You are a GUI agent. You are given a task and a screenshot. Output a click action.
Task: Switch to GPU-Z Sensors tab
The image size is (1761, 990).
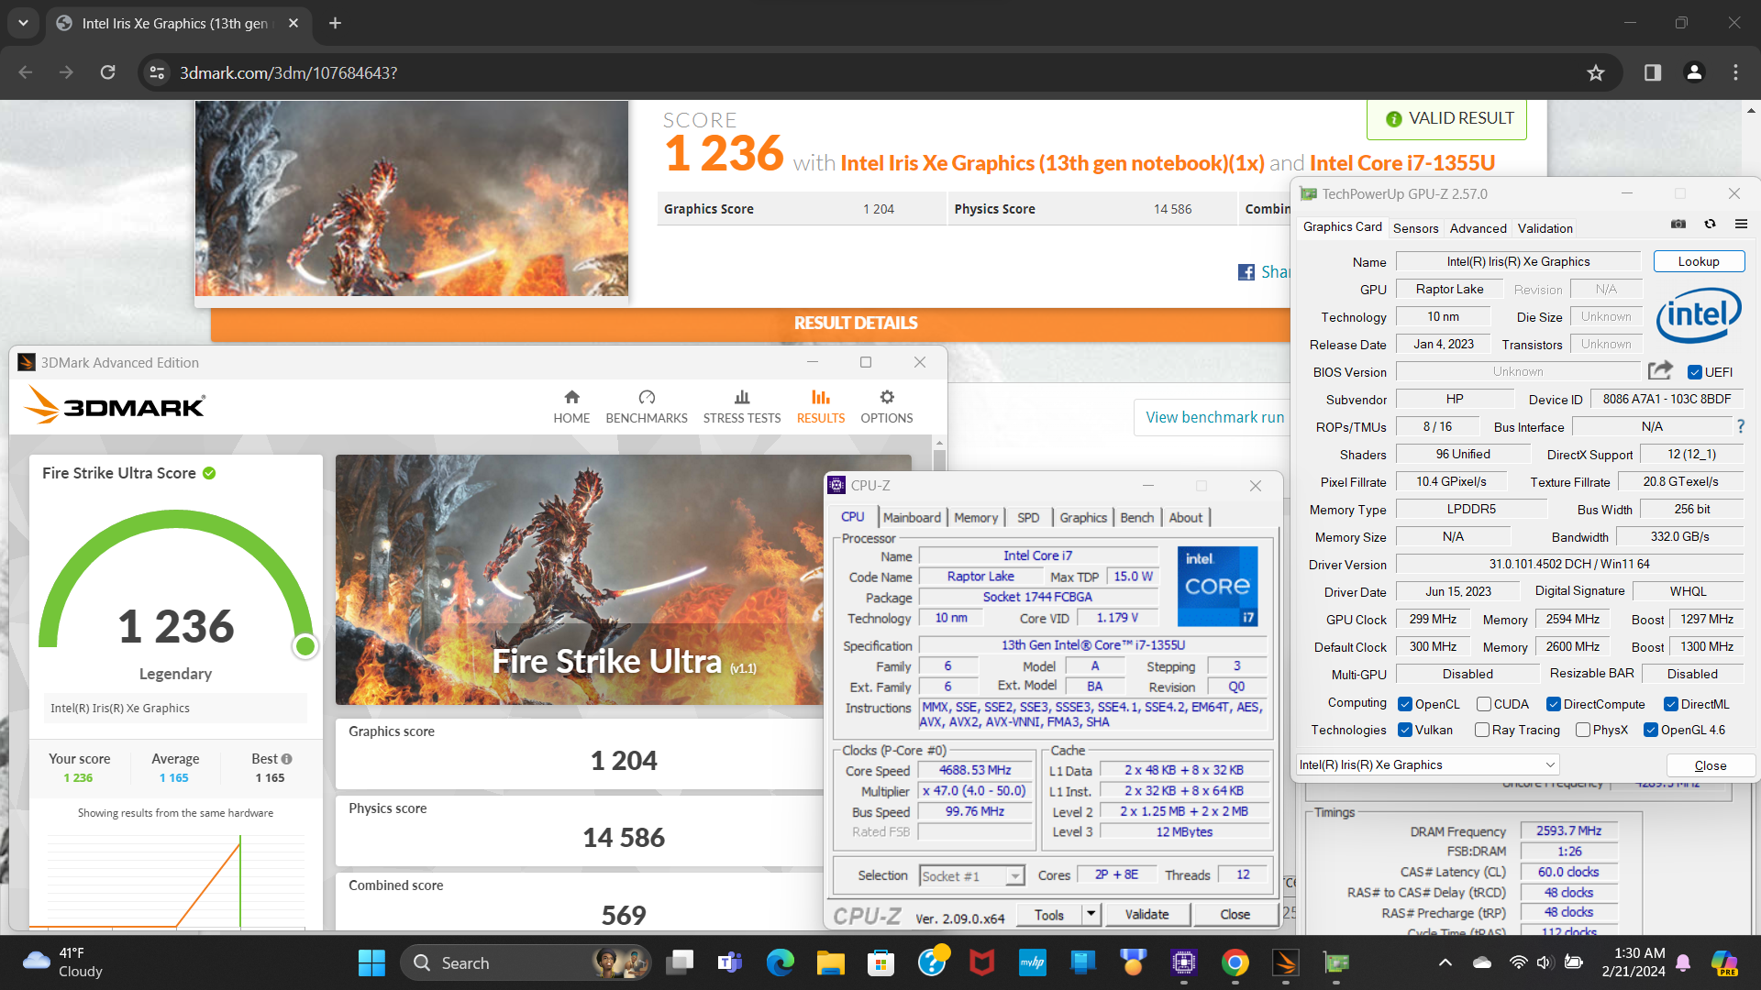coord(1415,228)
